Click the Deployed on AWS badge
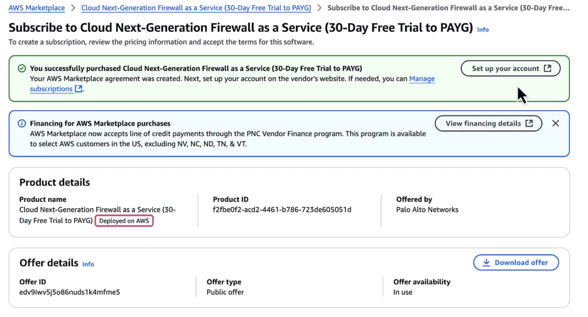The width and height of the screenshot is (588, 317). tap(124, 221)
